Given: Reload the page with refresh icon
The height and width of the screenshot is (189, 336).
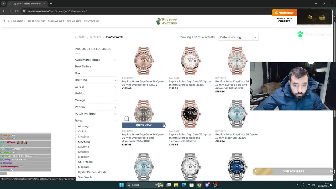Looking at the screenshot, I should click(16, 11).
